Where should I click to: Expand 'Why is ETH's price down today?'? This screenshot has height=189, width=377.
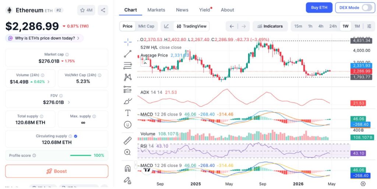44,38
